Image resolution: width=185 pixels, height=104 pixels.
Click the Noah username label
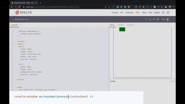pyautogui.click(x=164, y=19)
